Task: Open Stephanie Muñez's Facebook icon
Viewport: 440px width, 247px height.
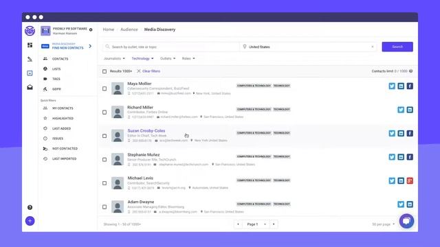Action: (410, 157)
